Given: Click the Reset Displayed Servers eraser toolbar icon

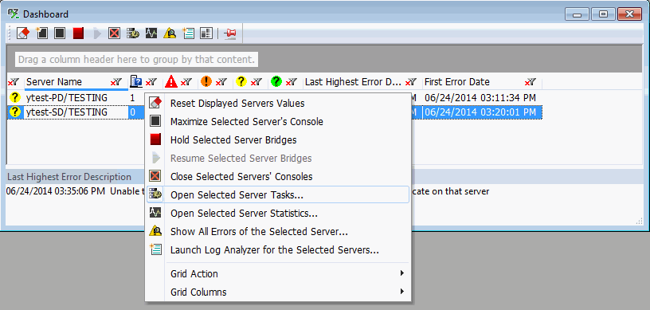Looking at the screenshot, I should pyautogui.click(x=23, y=33).
